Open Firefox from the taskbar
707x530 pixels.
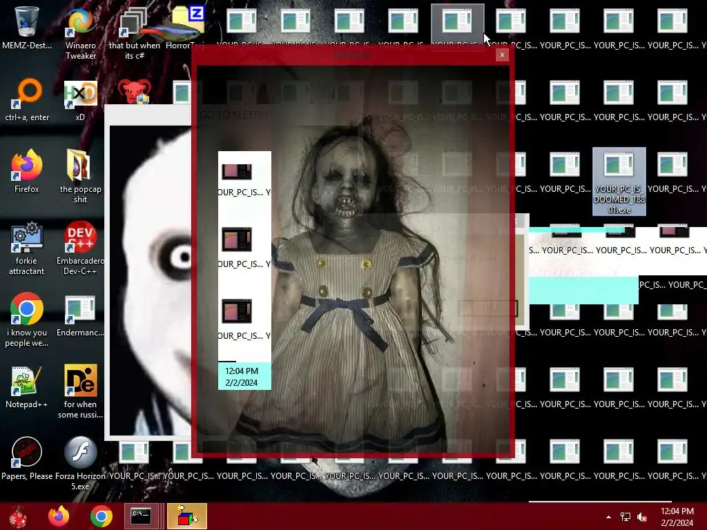[x=59, y=516]
